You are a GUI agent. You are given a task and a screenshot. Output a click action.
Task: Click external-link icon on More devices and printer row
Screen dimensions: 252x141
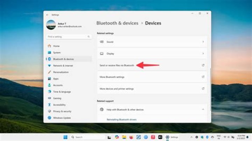coord(203,89)
